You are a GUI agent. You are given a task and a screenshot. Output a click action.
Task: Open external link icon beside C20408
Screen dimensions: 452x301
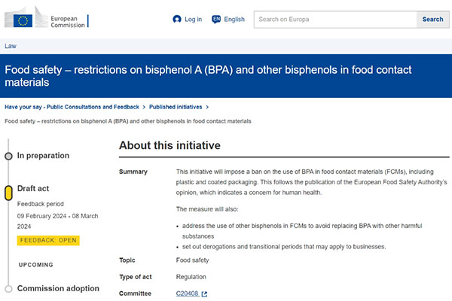pyautogui.click(x=204, y=294)
